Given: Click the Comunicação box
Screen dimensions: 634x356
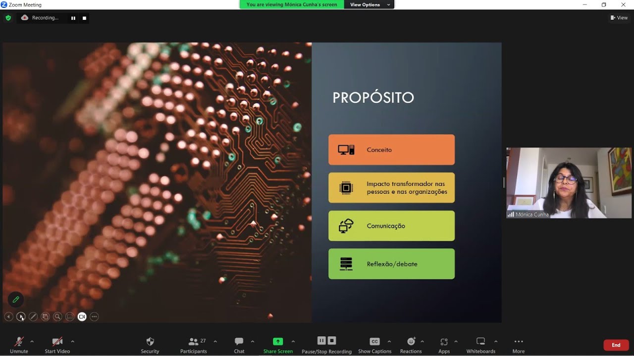Looking at the screenshot, I should click(x=391, y=226).
